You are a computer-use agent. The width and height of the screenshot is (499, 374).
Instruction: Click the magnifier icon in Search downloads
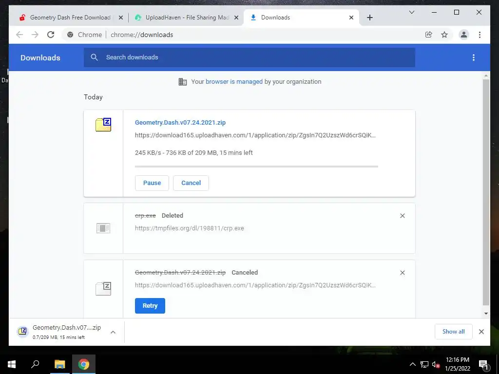[94, 57]
